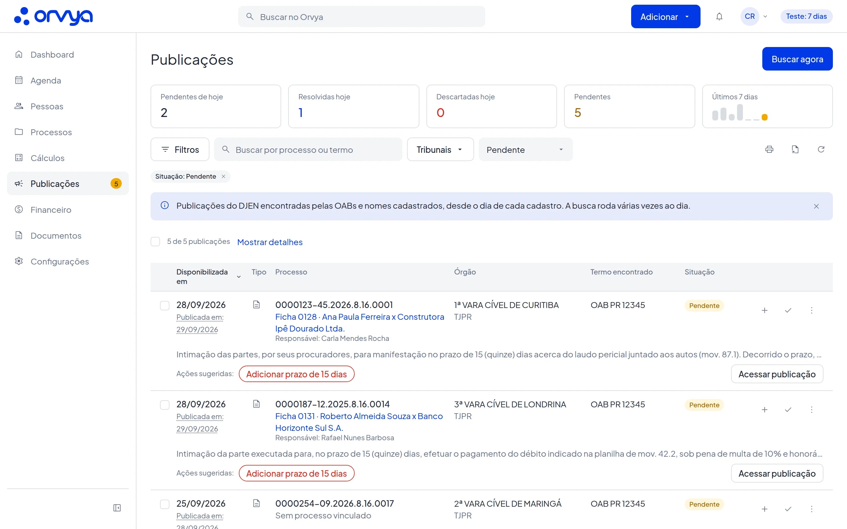Click the Situação column header
The image size is (847, 529).
click(699, 272)
